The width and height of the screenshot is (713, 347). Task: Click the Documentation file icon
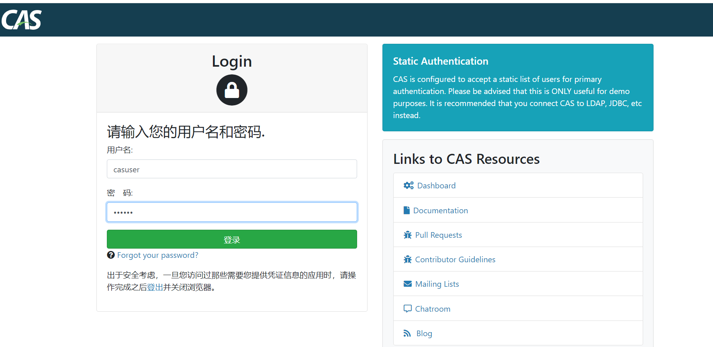pos(407,210)
